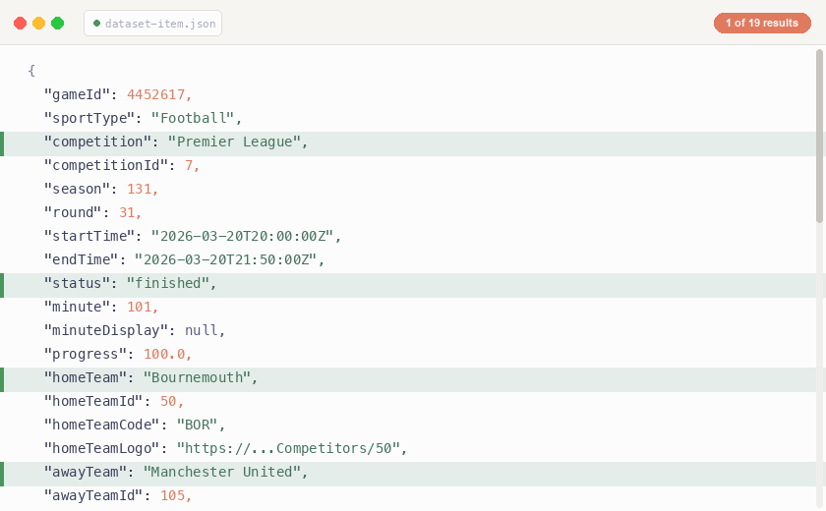Click the green maximize window button

pyautogui.click(x=57, y=24)
